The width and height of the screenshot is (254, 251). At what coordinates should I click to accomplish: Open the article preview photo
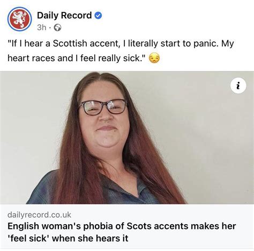tap(127, 138)
